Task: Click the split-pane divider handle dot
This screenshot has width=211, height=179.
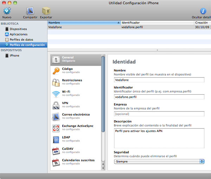Action: click(157, 50)
